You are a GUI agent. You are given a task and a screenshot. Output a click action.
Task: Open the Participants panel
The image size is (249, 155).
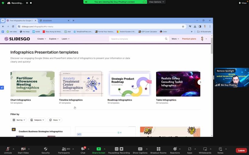pyautogui.click(x=64, y=149)
